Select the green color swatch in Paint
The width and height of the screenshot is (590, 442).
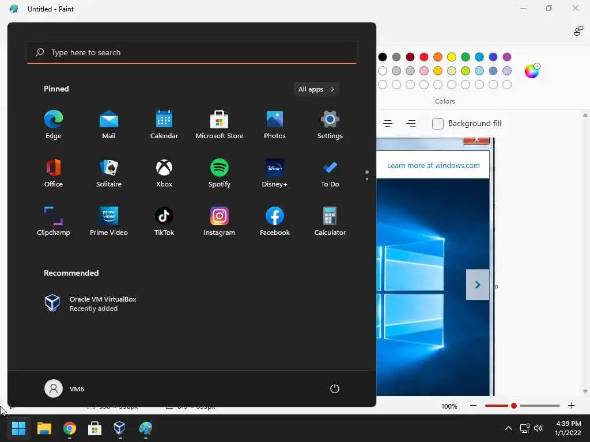[x=466, y=57]
